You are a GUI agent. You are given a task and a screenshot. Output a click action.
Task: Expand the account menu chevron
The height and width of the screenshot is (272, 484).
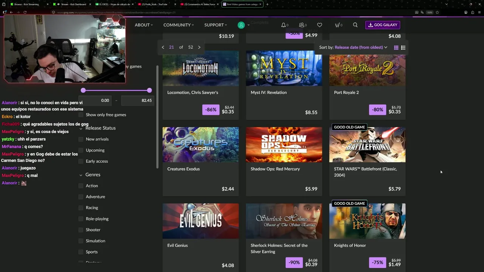[x=248, y=25]
